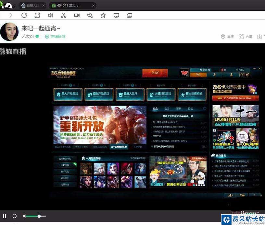Open the scissors clip tool
Image resolution: width=265 pixels, height=225 pixels.
[x=64, y=15]
